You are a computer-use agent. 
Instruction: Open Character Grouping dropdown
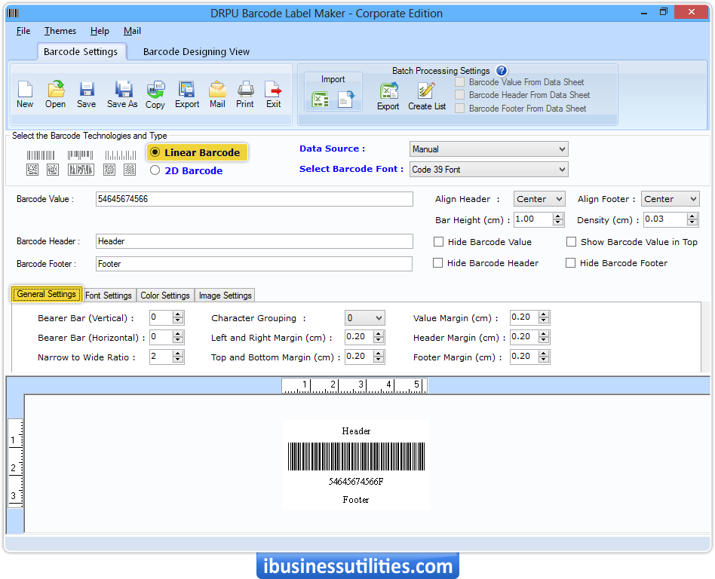click(x=365, y=317)
